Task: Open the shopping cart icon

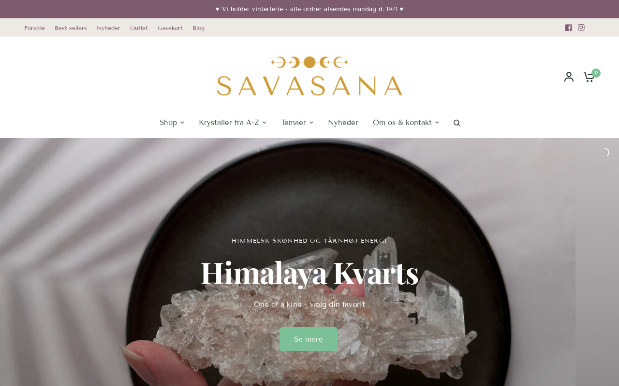Action: [x=589, y=77]
